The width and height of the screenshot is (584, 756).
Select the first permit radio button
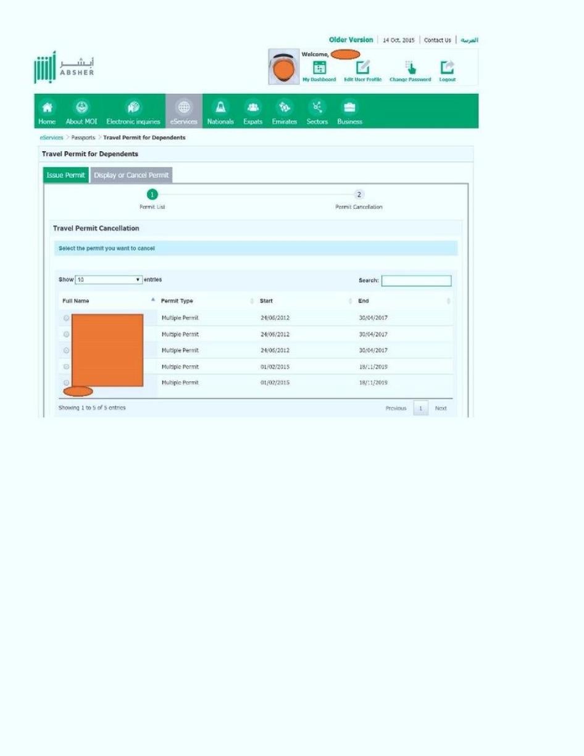pyautogui.click(x=66, y=318)
